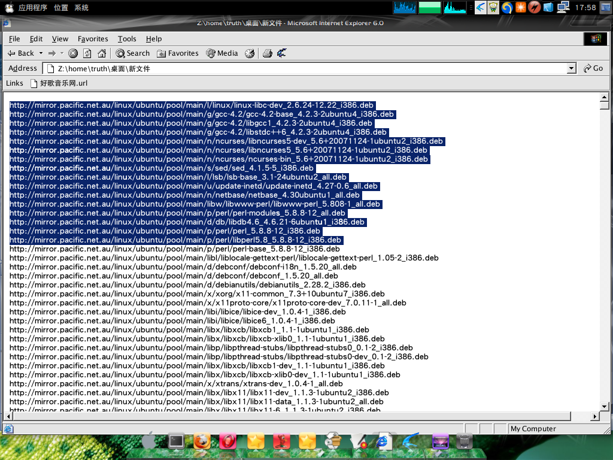Open the Back button history dropdown arrow

(x=41, y=53)
